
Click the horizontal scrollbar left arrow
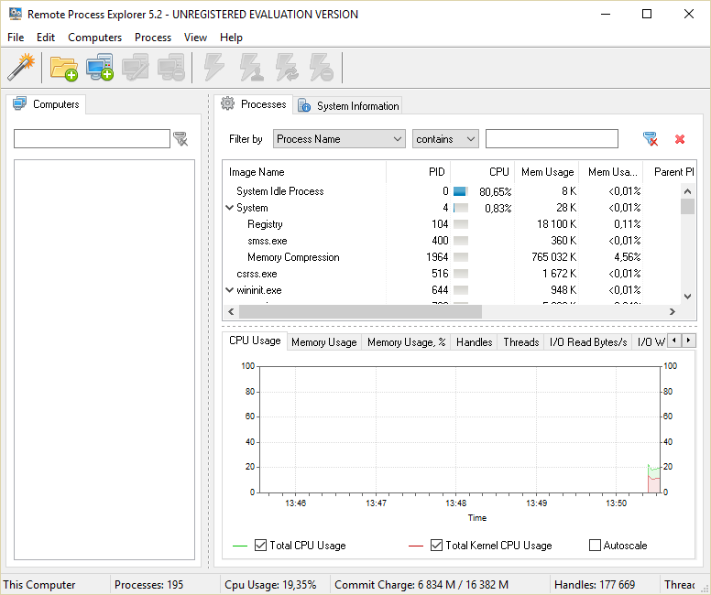click(231, 312)
